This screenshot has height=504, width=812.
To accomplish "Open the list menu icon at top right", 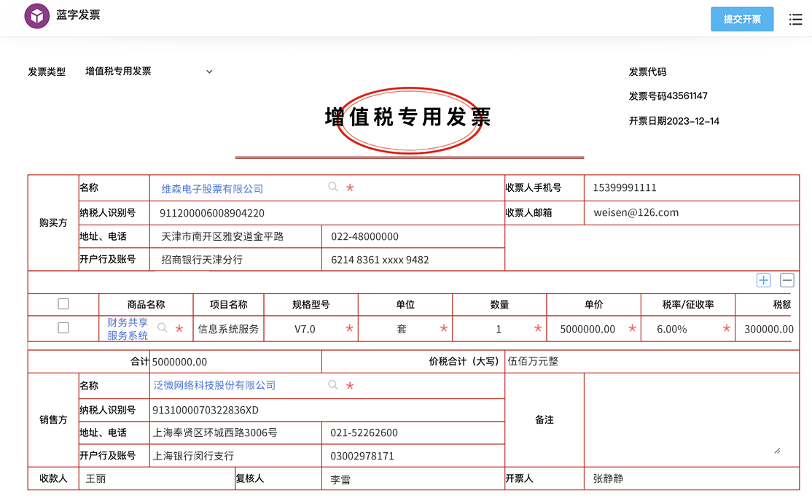I will 795,20.
